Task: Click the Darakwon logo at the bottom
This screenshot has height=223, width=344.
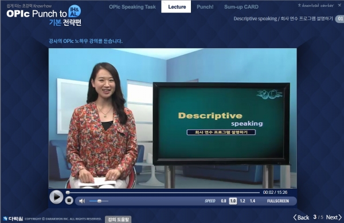Action: (x=13, y=218)
